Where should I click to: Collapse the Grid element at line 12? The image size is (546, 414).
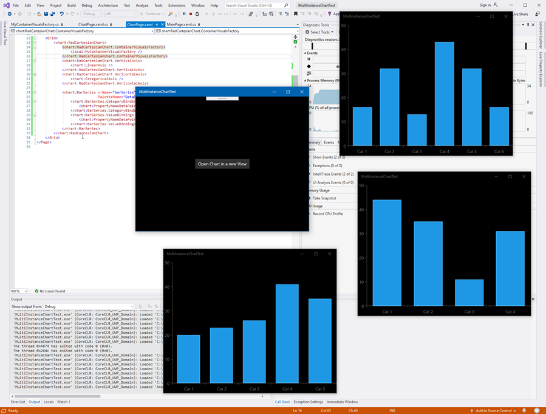[x=35, y=38]
